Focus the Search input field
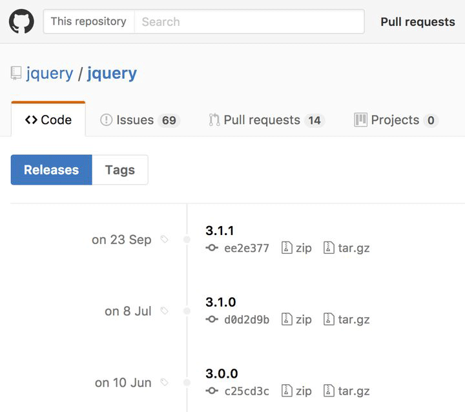Screen dimensions: 465x412 pos(249,21)
